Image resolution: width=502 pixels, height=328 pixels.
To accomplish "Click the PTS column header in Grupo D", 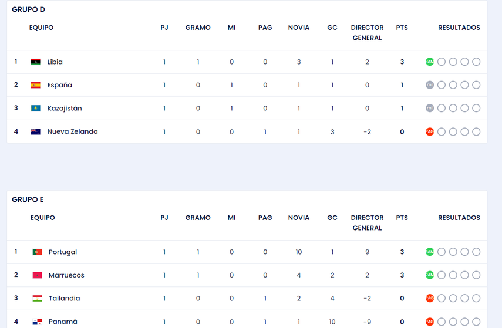I will tap(402, 28).
